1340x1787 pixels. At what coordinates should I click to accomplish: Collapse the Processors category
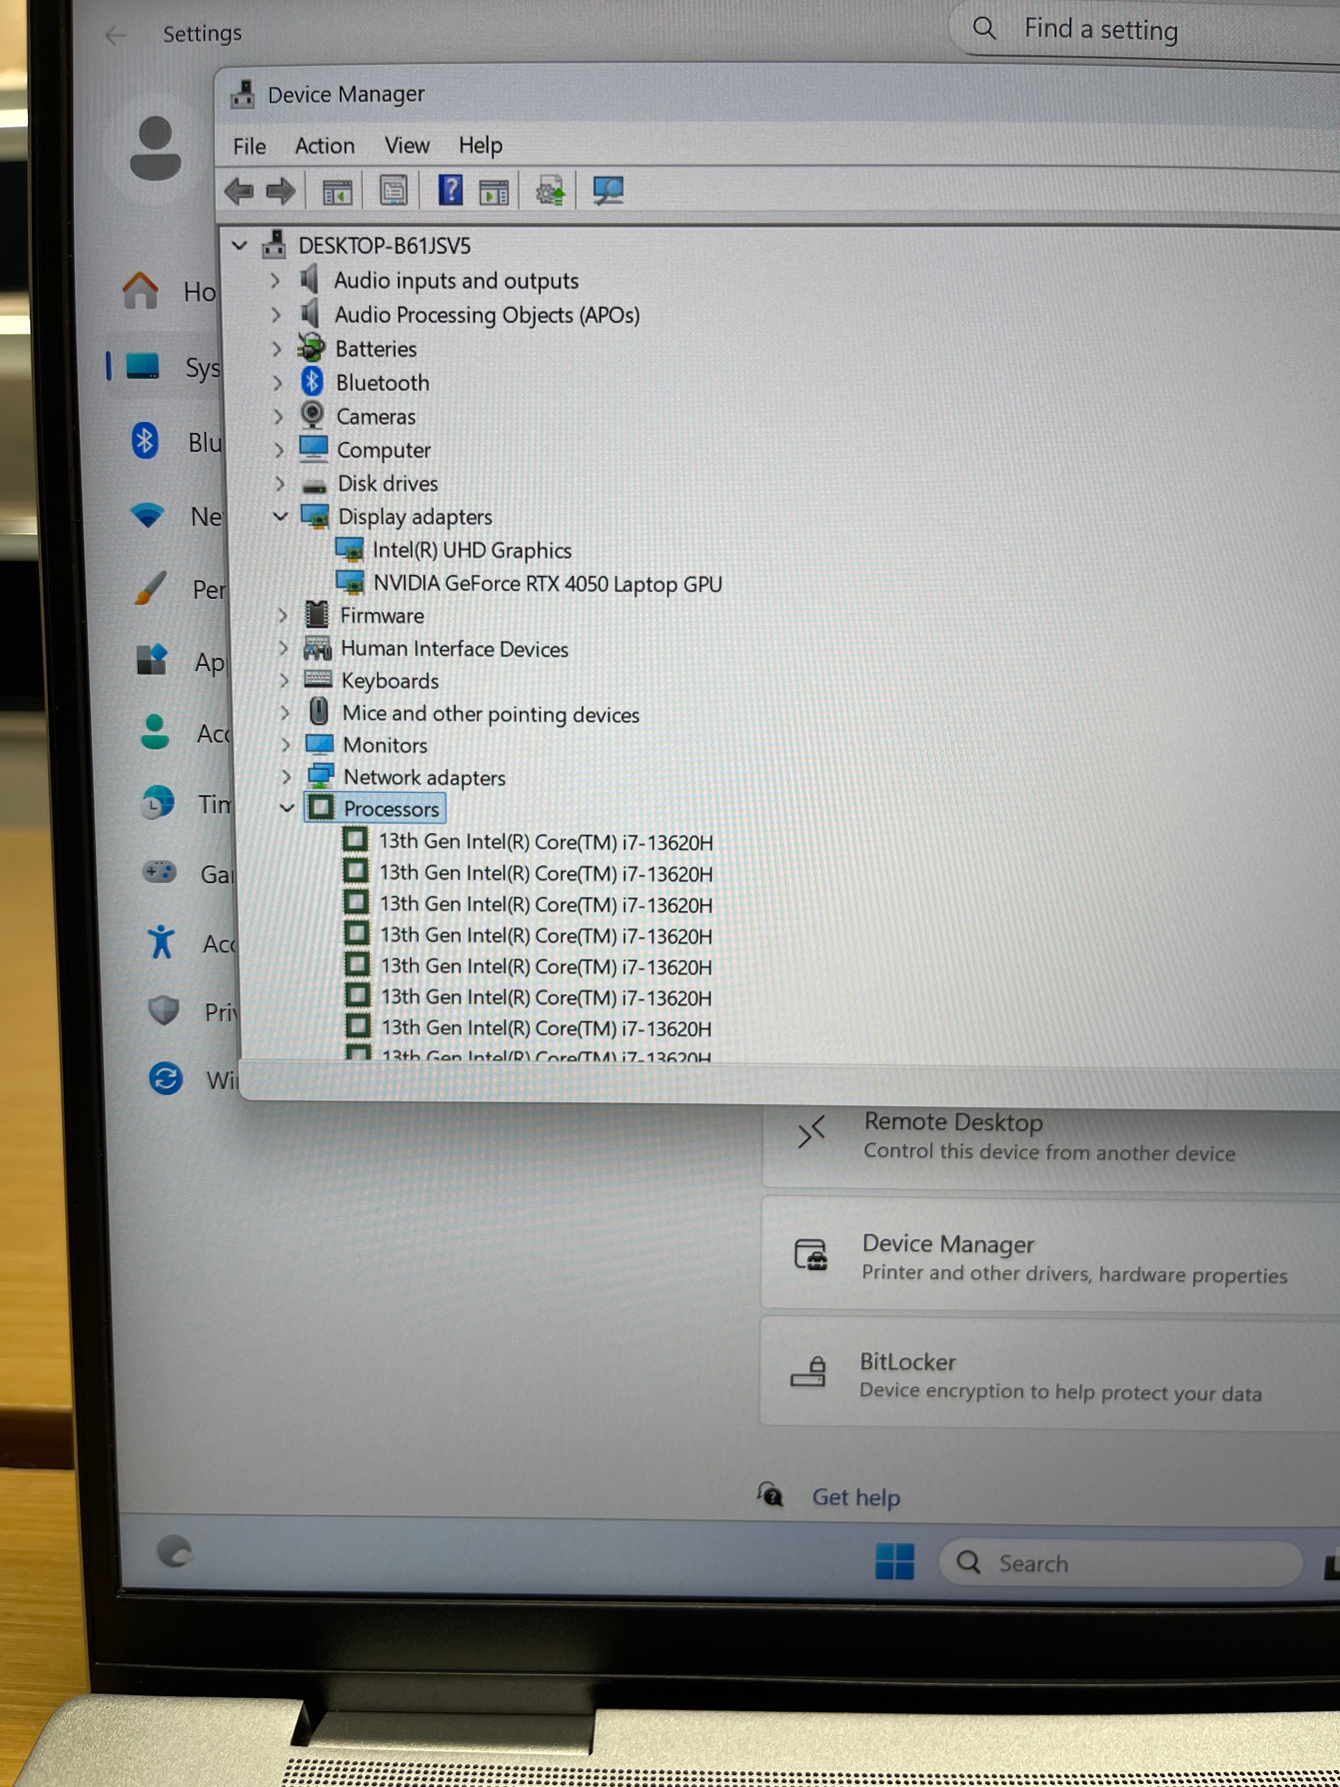pos(286,808)
